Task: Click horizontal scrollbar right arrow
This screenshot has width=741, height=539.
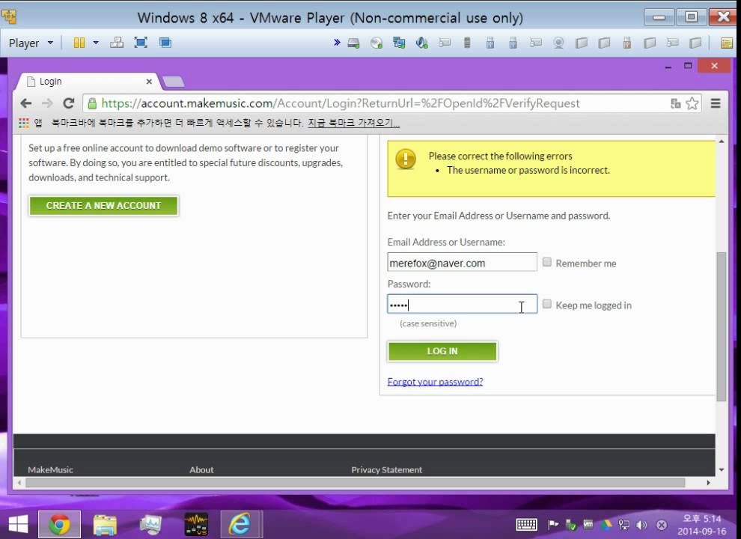Action: 708,483
